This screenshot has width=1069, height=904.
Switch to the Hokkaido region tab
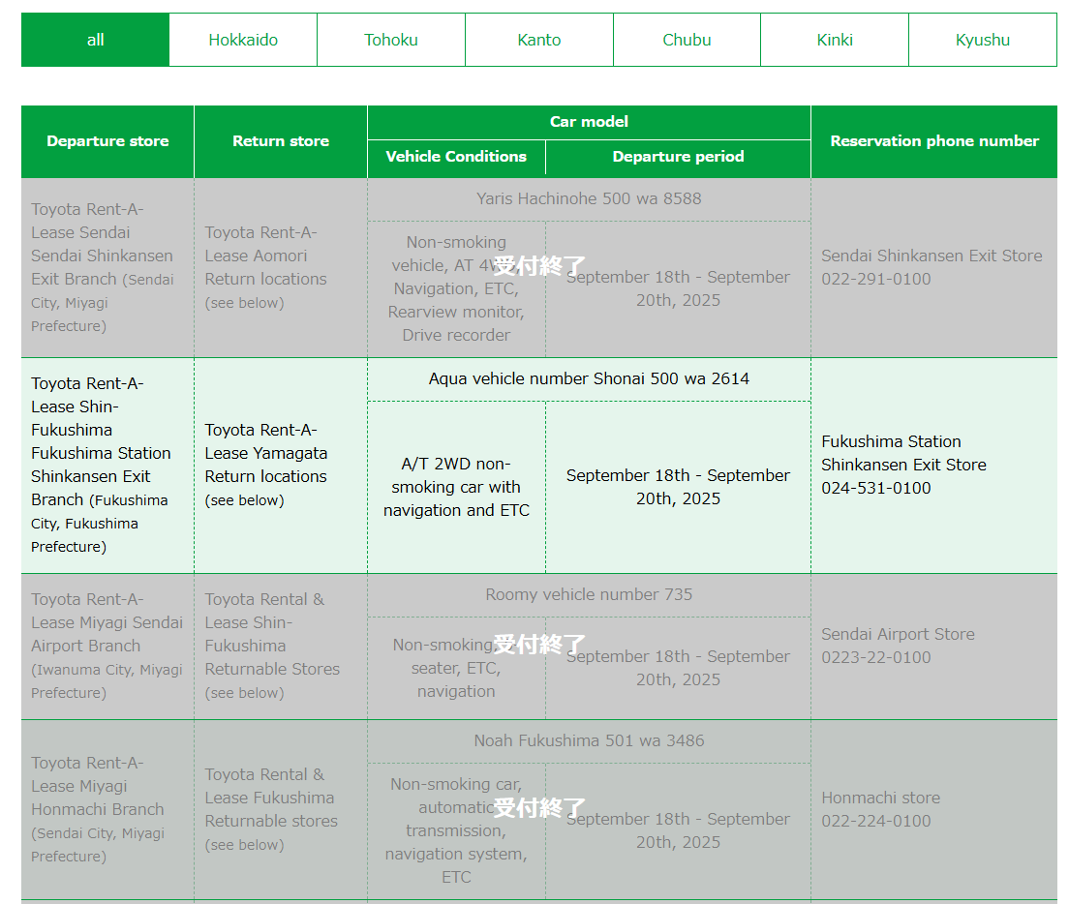pyautogui.click(x=242, y=40)
